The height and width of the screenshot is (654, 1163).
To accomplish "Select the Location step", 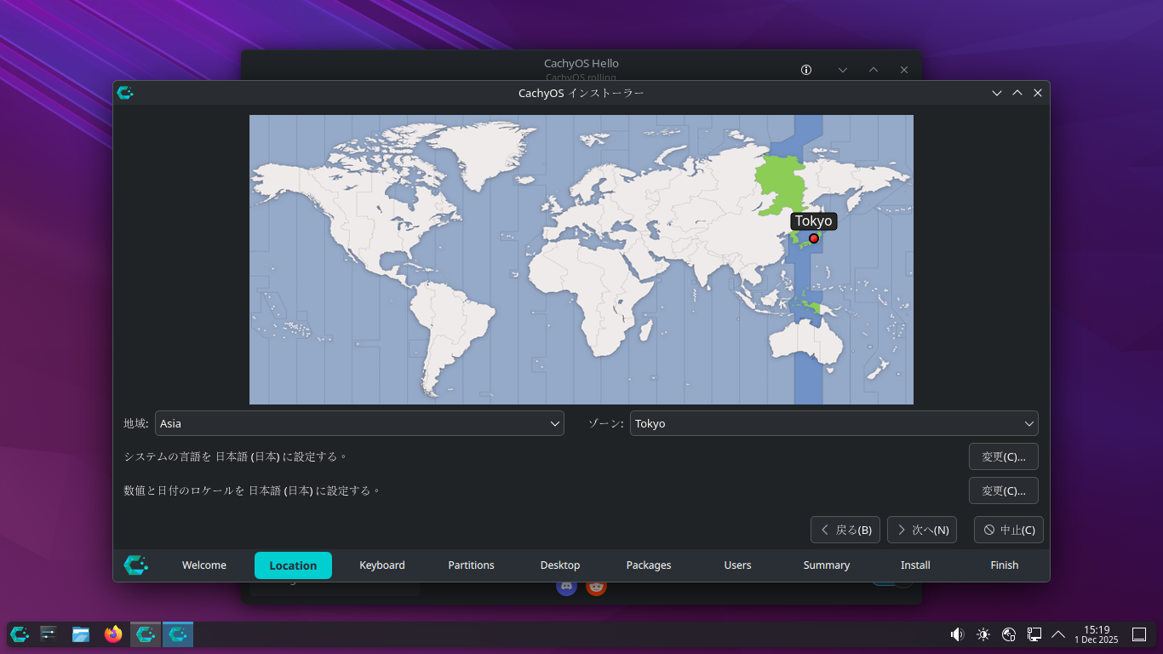I will click(x=293, y=565).
